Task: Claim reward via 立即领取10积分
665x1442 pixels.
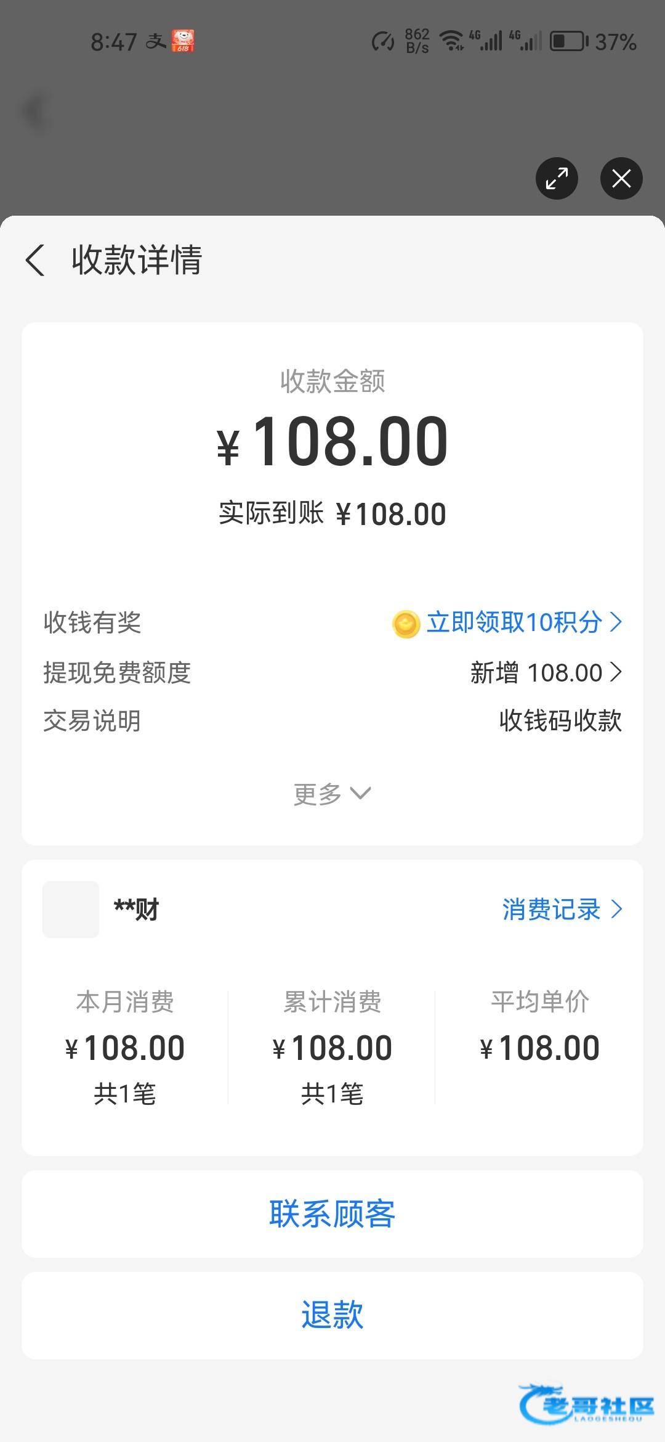Action: 514,622
